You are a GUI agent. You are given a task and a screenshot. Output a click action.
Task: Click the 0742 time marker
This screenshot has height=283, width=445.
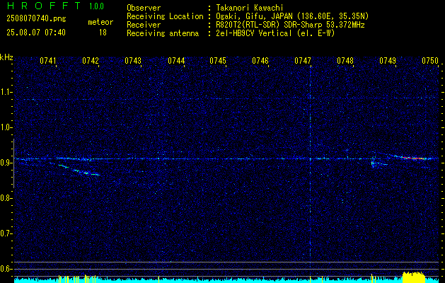[91, 61]
